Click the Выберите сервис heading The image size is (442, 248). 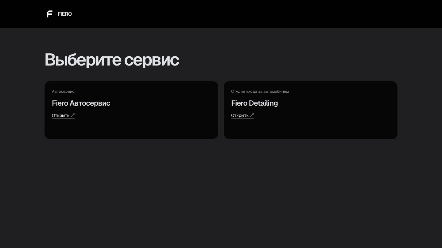point(112,59)
